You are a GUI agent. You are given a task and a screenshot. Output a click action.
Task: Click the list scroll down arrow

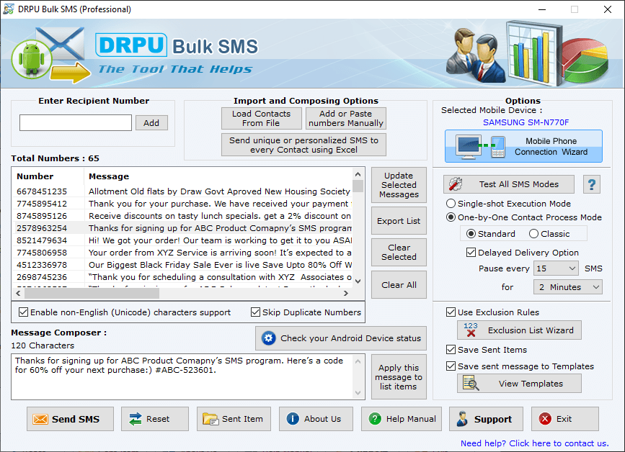(x=358, y=281)
